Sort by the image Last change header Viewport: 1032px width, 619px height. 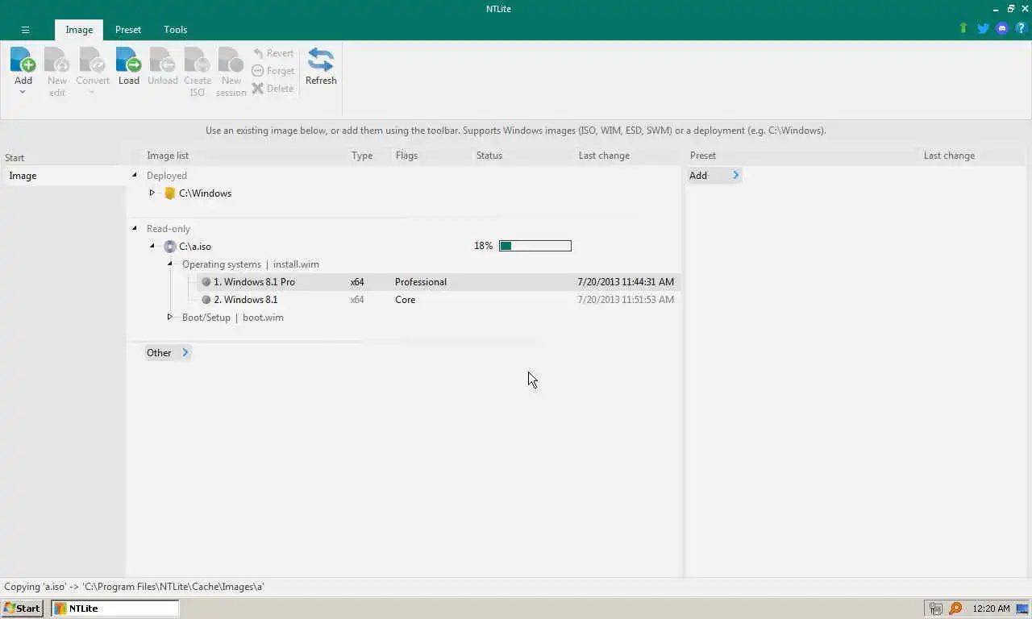(604, 156)
